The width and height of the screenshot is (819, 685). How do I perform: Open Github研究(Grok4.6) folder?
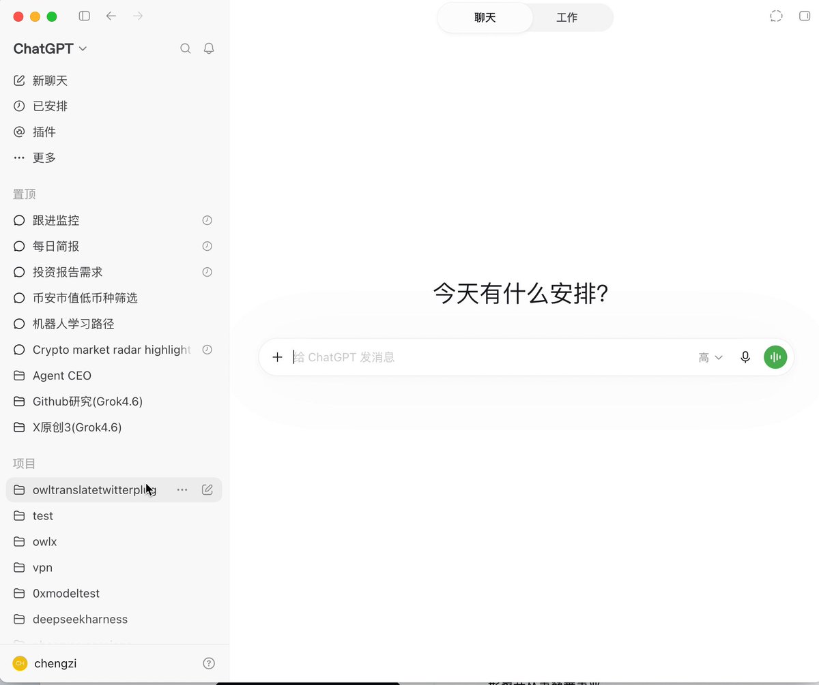[114, 401]
